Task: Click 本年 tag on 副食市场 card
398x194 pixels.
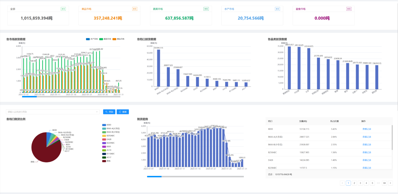Action: tap(349, 9)
